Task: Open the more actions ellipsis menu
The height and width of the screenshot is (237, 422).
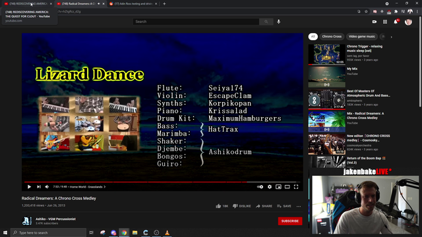Action: 299,206
